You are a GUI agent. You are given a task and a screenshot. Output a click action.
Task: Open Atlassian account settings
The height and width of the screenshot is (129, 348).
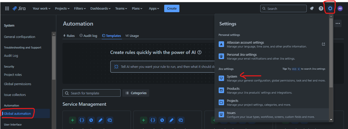coord(272,44)
